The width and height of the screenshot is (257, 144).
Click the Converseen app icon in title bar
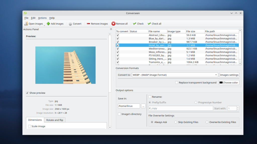click(x=25, y=13)
